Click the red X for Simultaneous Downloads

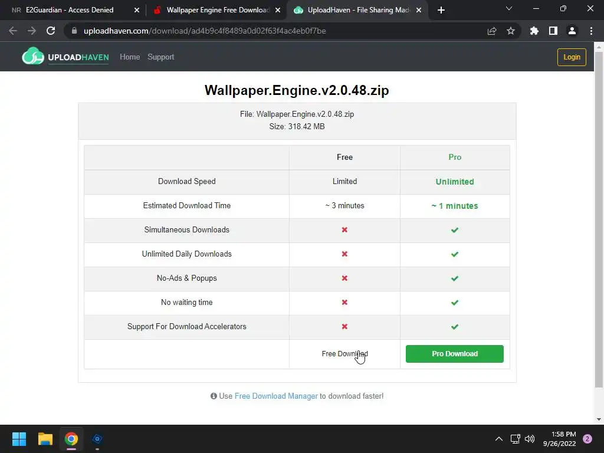[x=344, y=229]
